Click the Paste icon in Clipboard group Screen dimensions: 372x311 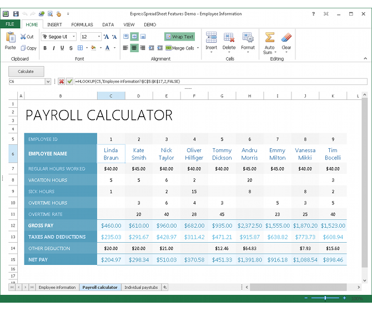tap(10, 38)
